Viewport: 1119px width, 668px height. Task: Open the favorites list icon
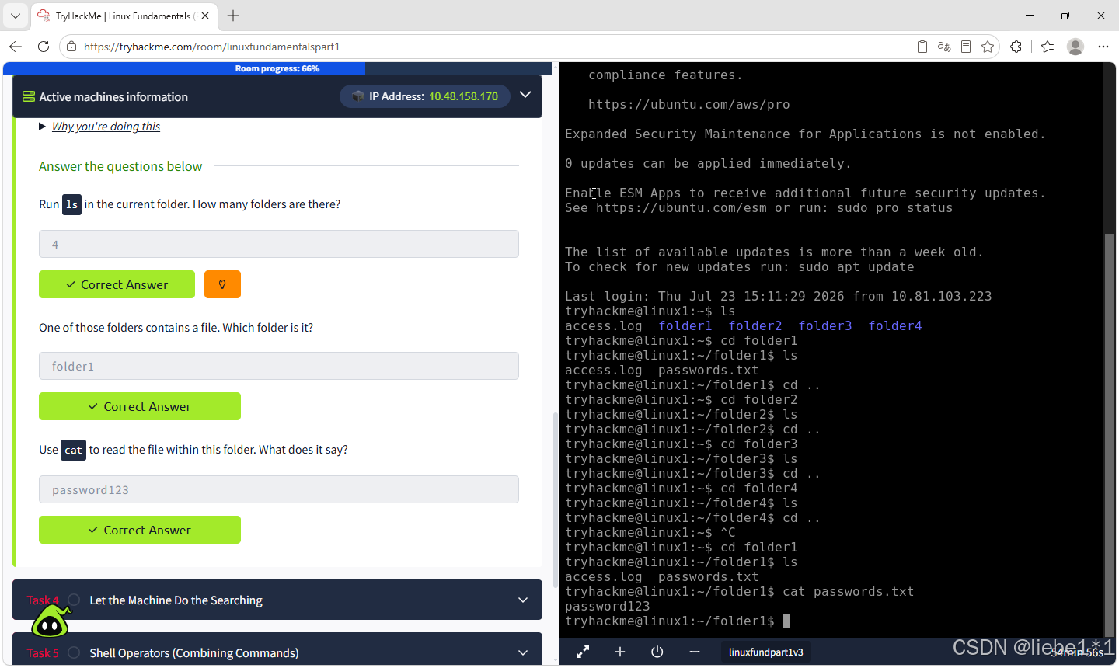pos(1048,47)
